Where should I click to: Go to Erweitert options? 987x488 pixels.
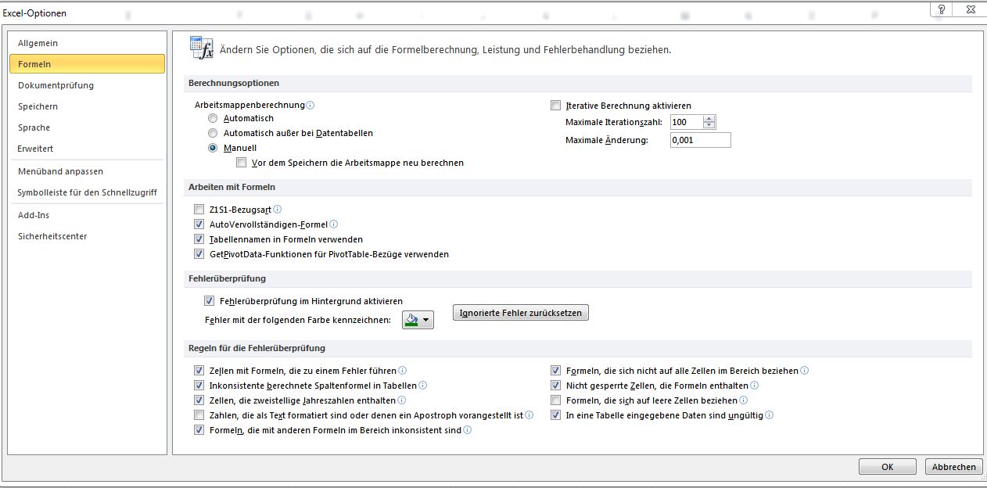(x=87, y=149)
